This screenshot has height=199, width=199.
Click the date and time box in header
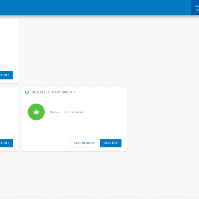coord(195,7)
